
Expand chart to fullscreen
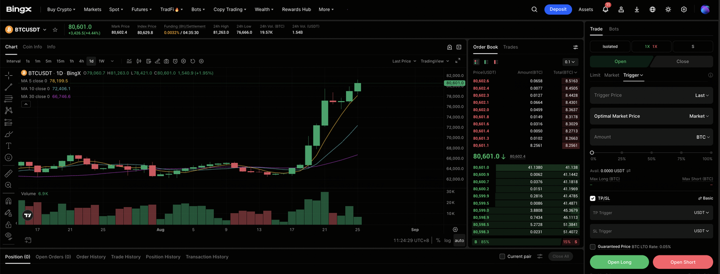pos(457,61)
